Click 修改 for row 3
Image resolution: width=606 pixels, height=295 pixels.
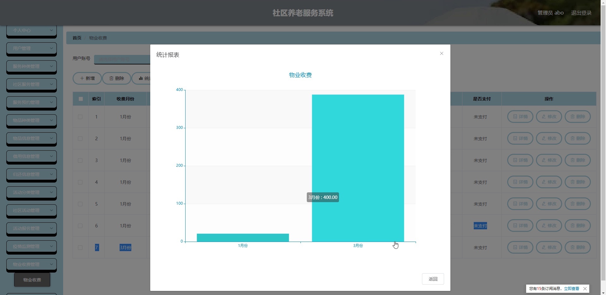point(549,160)
